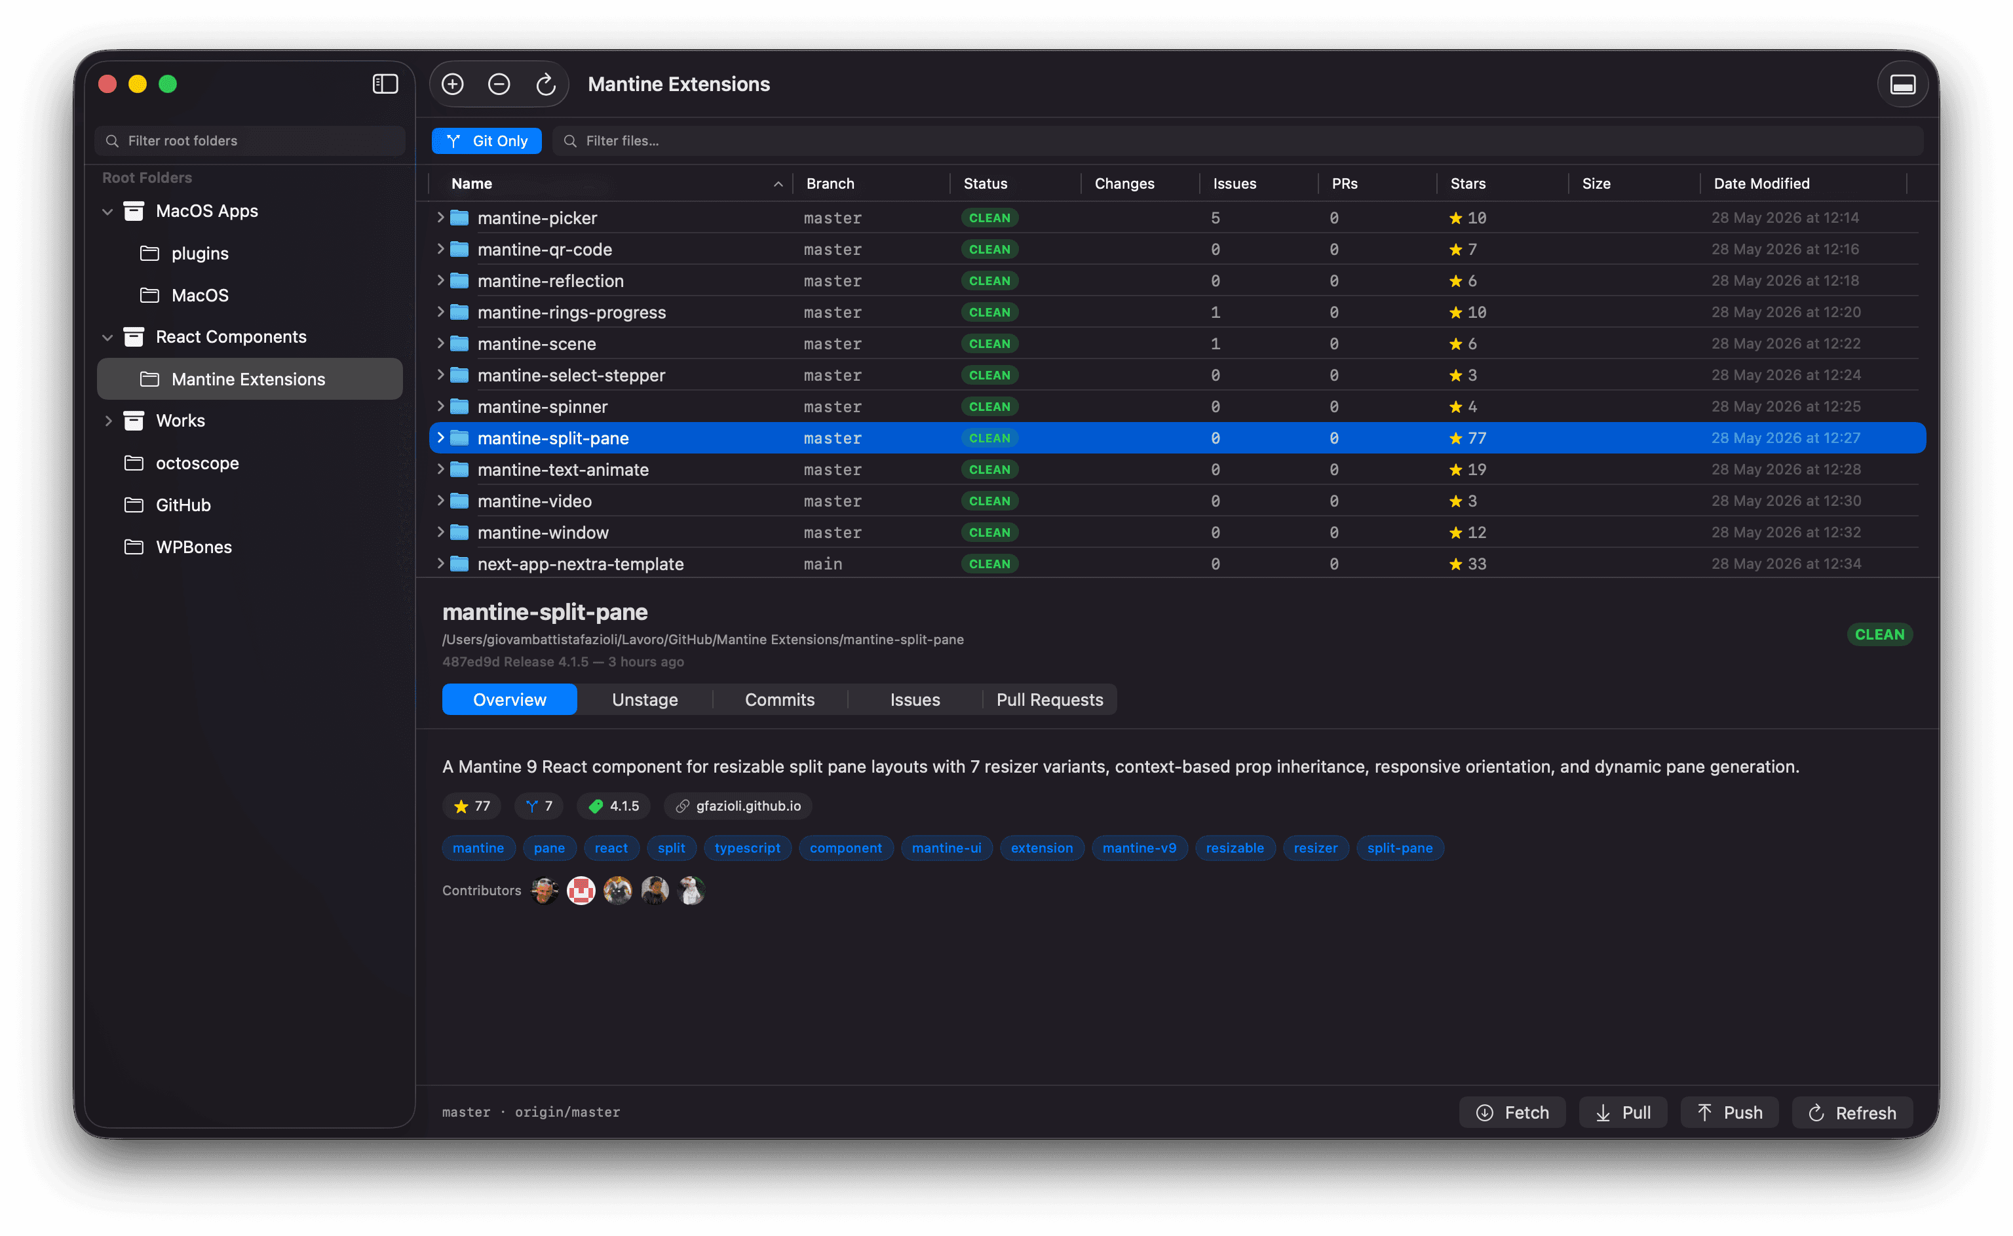Click the Fetch button

click(1512, 1113)
